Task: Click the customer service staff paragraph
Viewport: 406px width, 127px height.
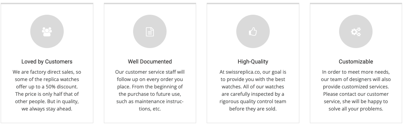Action: (150, 91)
